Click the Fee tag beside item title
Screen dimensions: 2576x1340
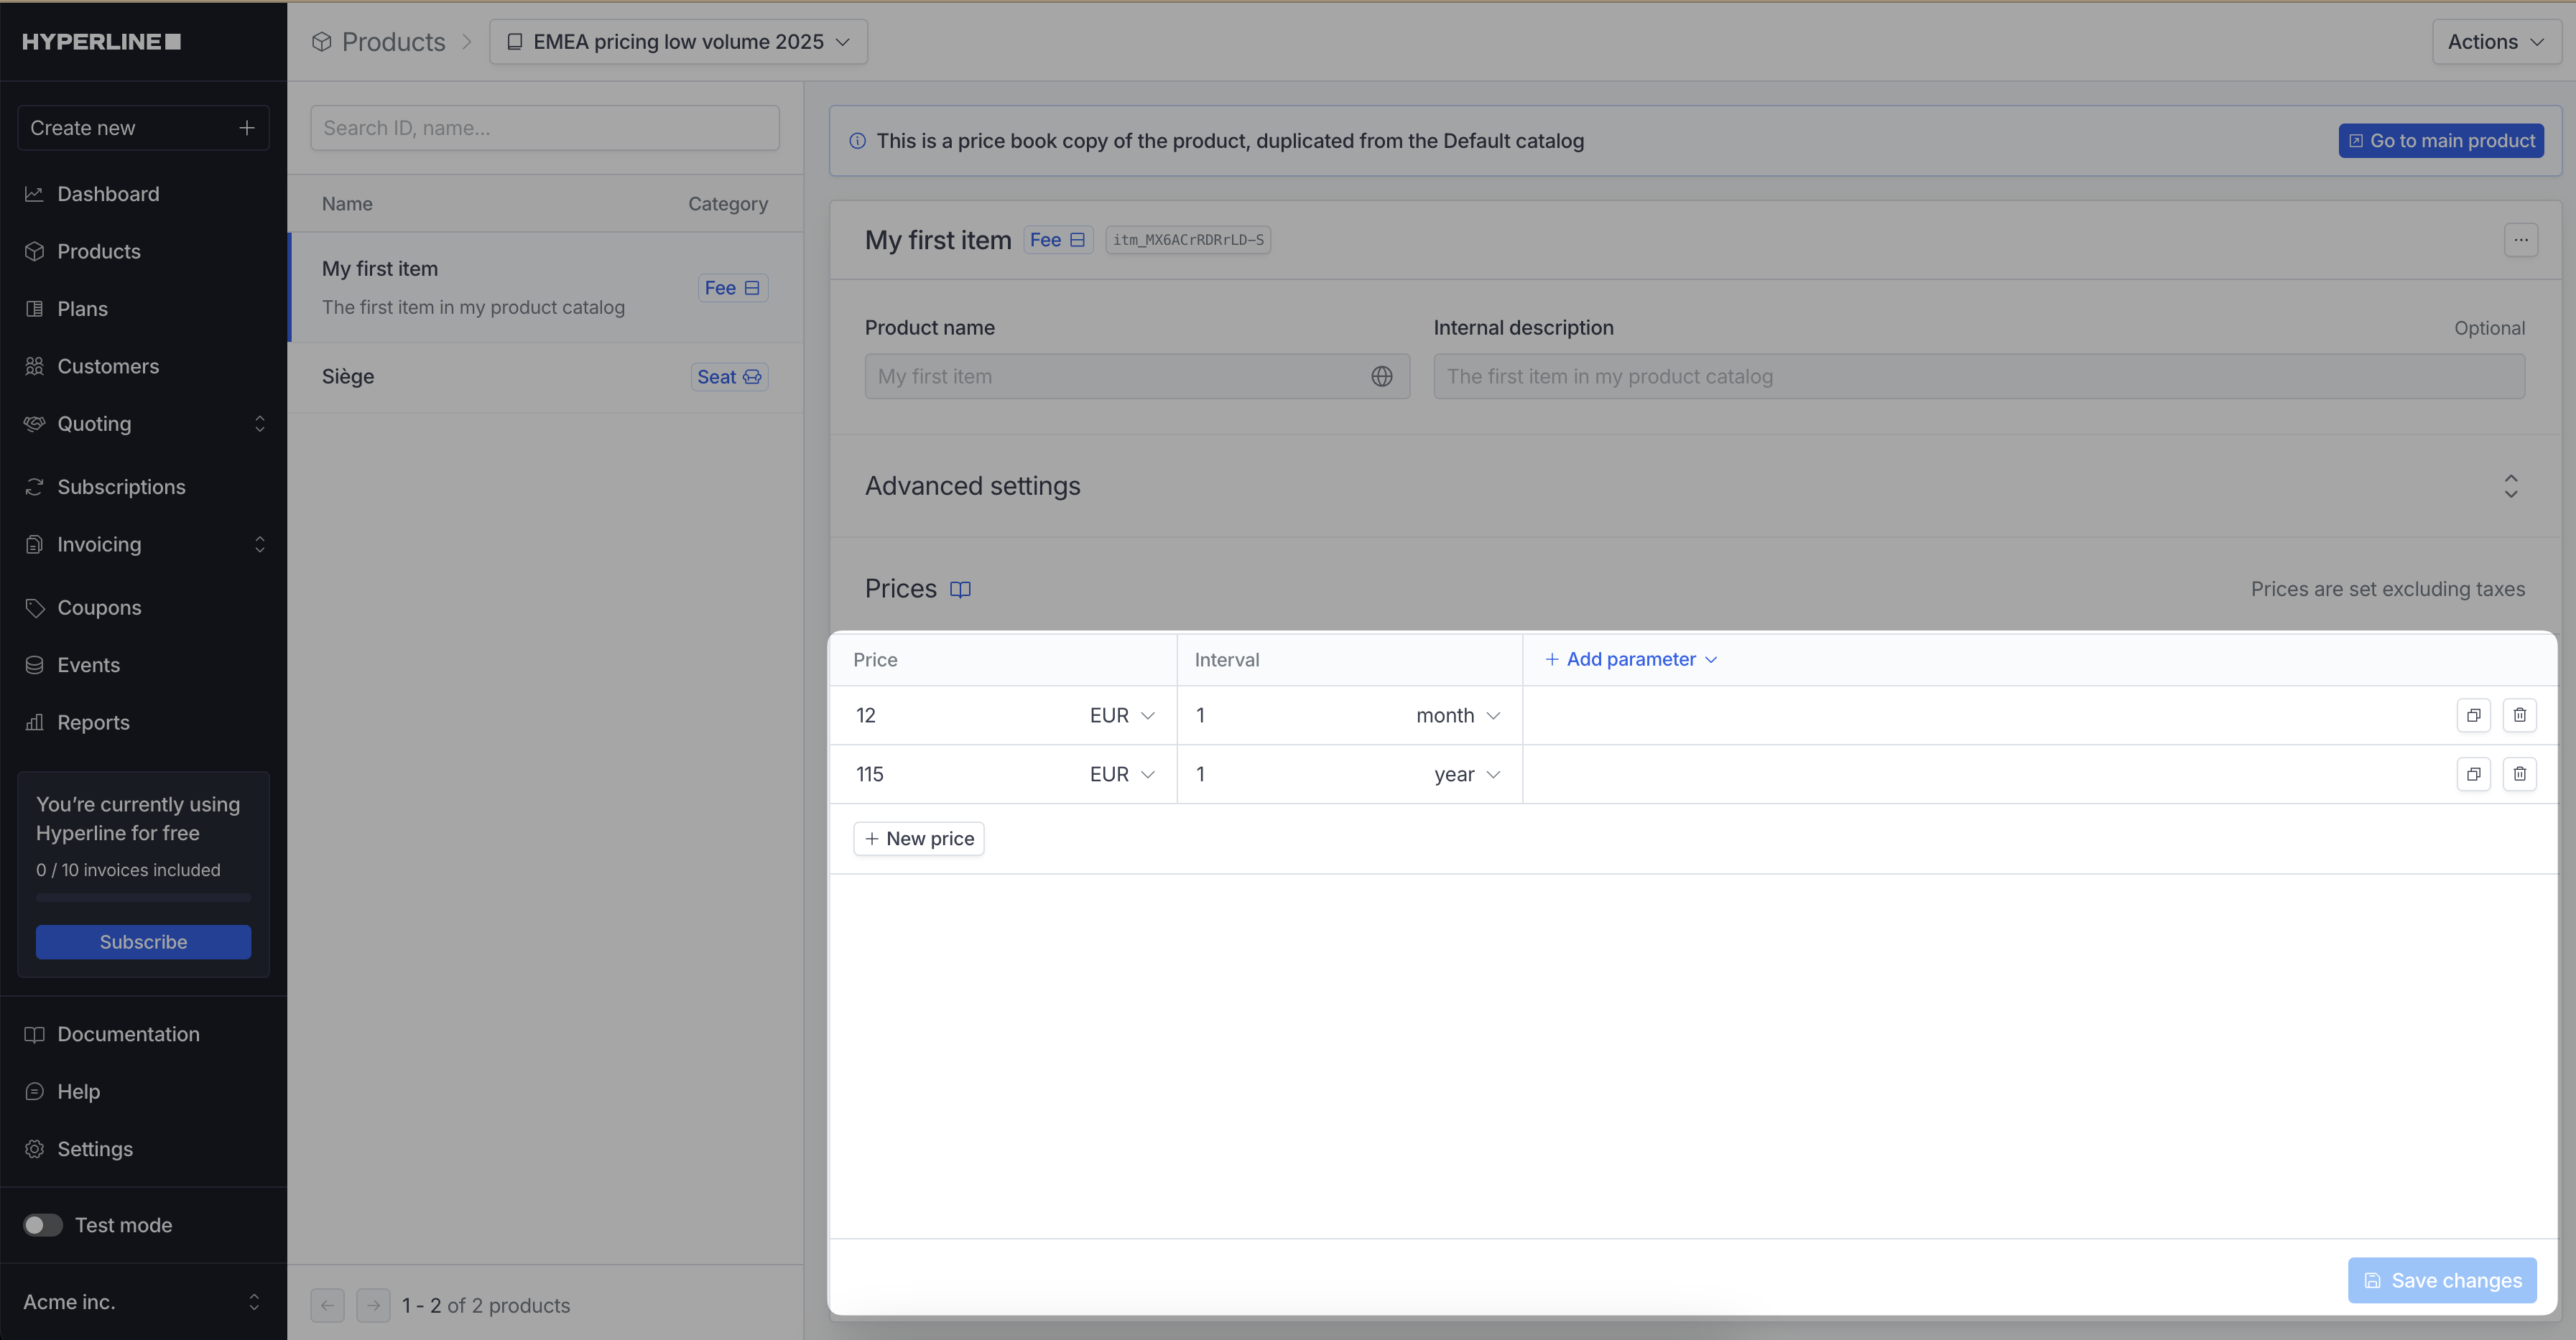(x=1058, y=240)
